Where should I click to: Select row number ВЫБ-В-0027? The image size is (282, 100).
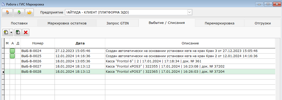(x=38, y=66)
